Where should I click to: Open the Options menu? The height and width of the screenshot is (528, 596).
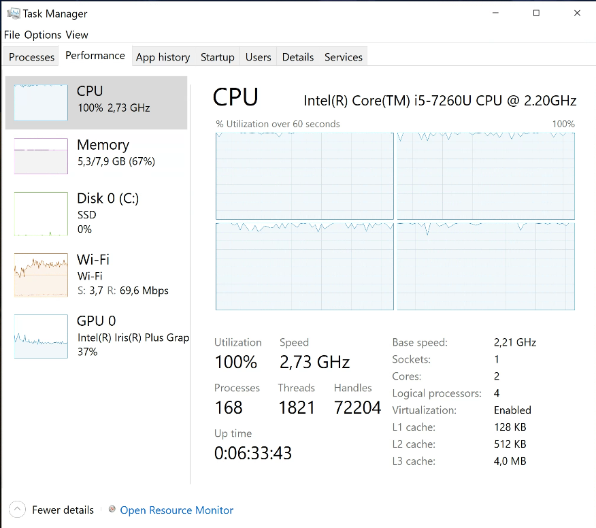[x=43, y=35]
